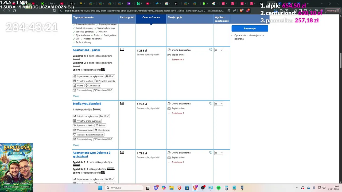Open Calculator from the taskbar
The image size is (342, 192).
click(226, 188)
